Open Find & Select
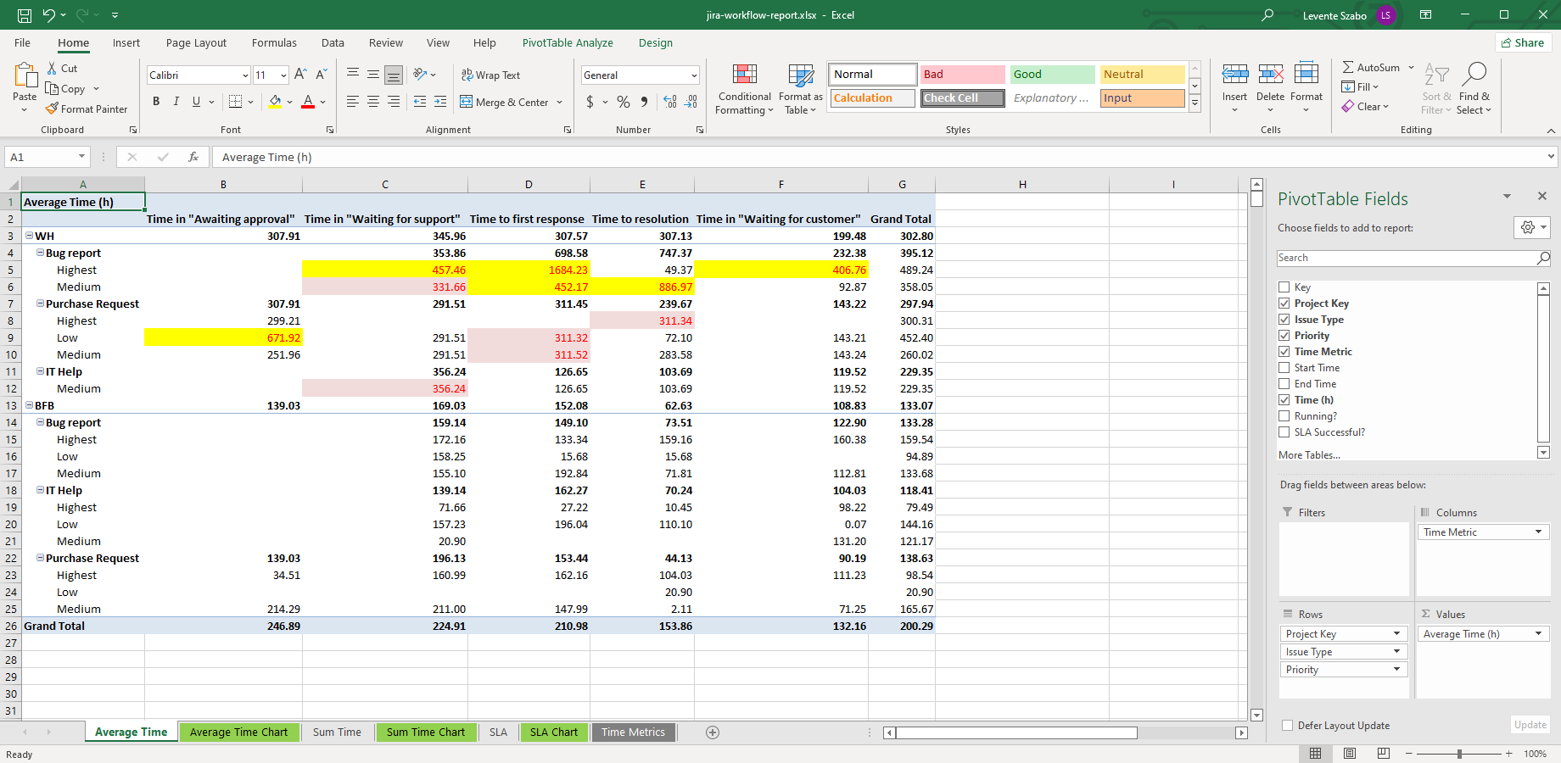Screen dimensions: 1561x763 click(x=1474, y=89)
